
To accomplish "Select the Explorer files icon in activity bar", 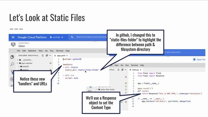I will (12, 57).
